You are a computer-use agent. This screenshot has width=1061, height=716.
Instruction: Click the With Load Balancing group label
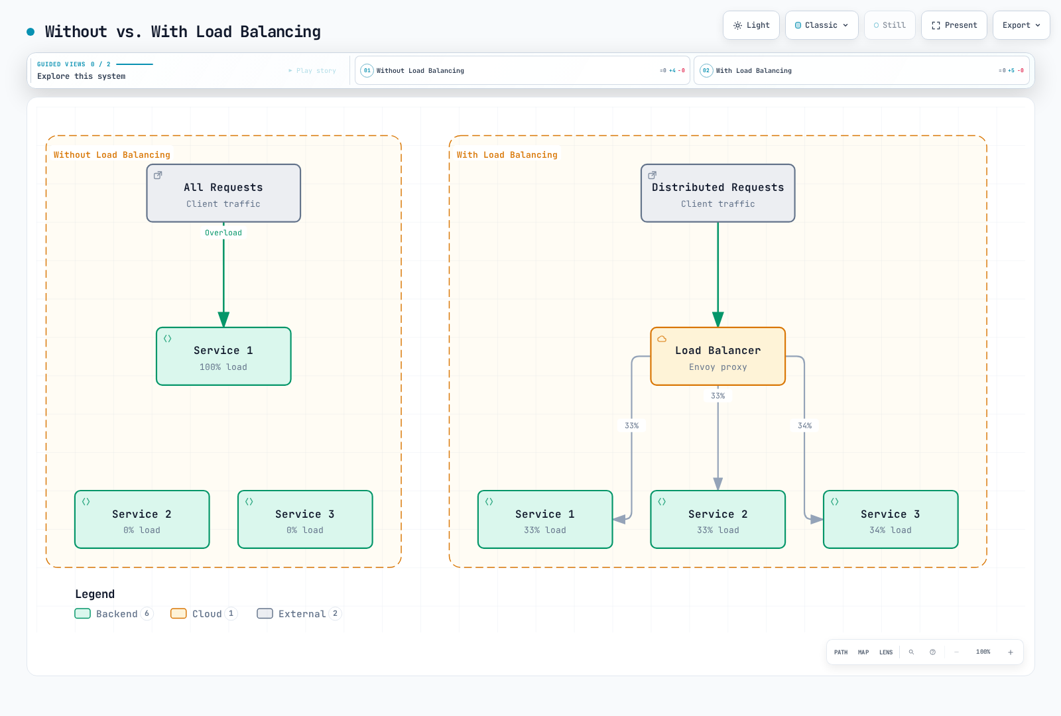click(x=507, y=155)
